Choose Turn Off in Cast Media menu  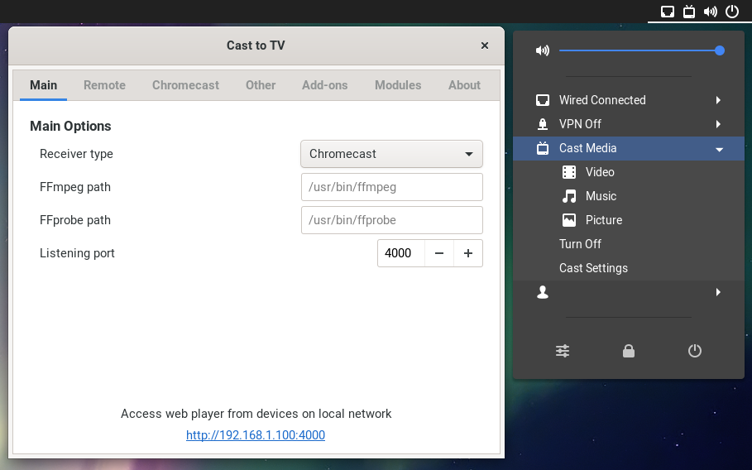[x=628, y=244]
